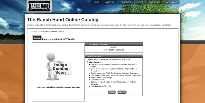The height and width of the screenshot is (103, 205).
Task: Click the Ranch Hand header logo
Action: 39,6
